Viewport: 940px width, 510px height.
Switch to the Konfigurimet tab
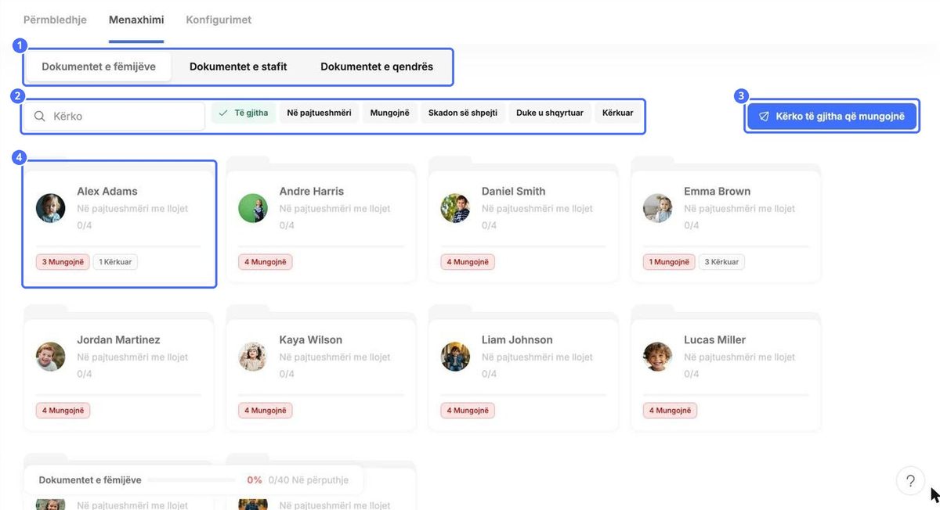(219, 20)
